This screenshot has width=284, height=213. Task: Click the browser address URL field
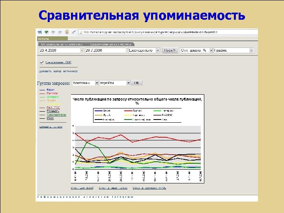[x=168, y=32]
